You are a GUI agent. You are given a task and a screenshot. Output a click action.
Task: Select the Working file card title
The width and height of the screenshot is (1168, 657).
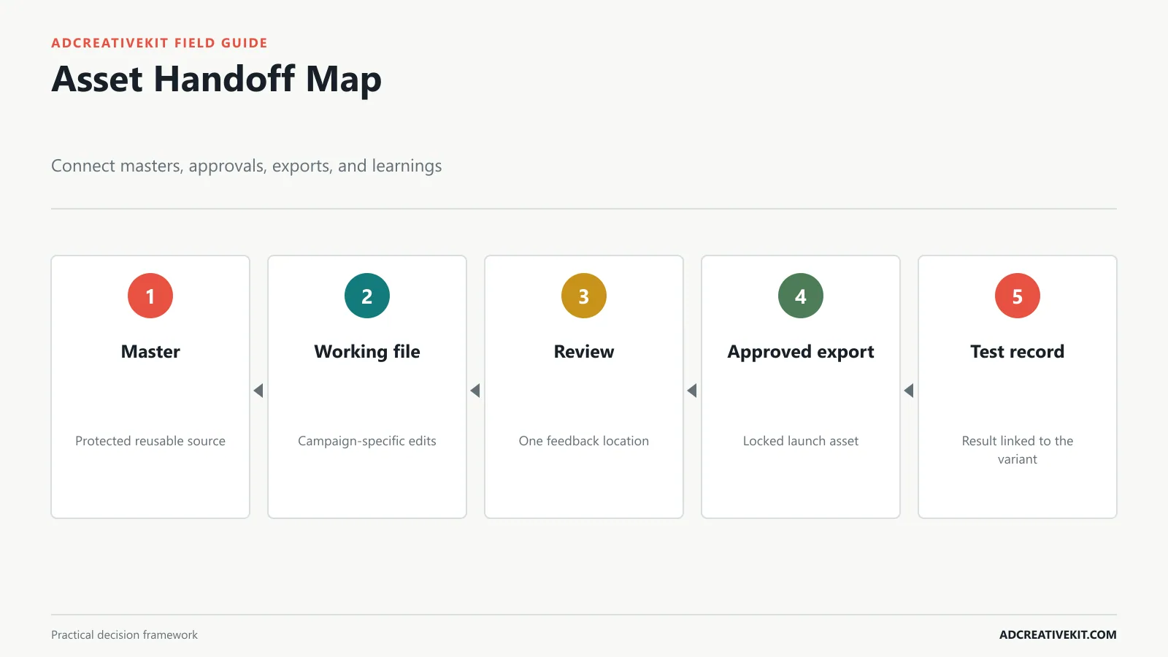[367, 352]
